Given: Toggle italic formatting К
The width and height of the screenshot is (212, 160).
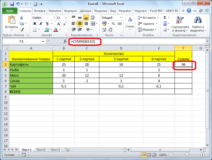Looking at the screenshot, I should click(x=41, y=24).
